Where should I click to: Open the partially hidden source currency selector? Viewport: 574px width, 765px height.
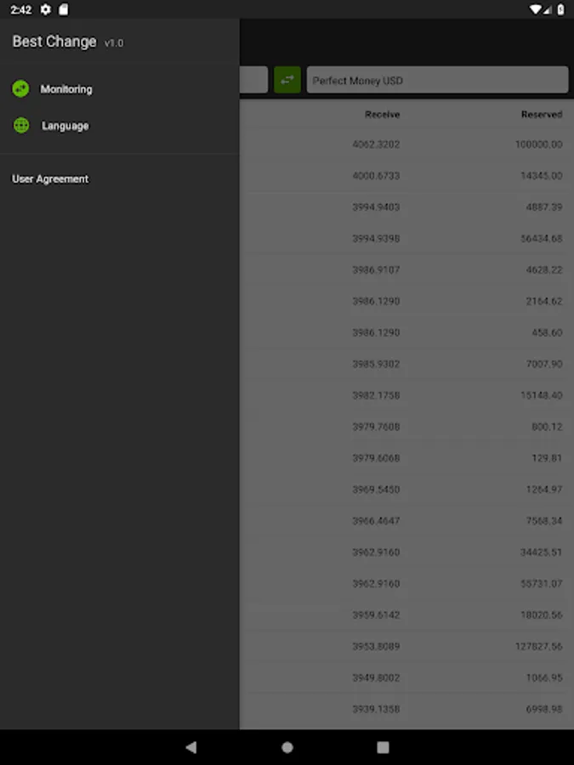click(x=253, y=80)
